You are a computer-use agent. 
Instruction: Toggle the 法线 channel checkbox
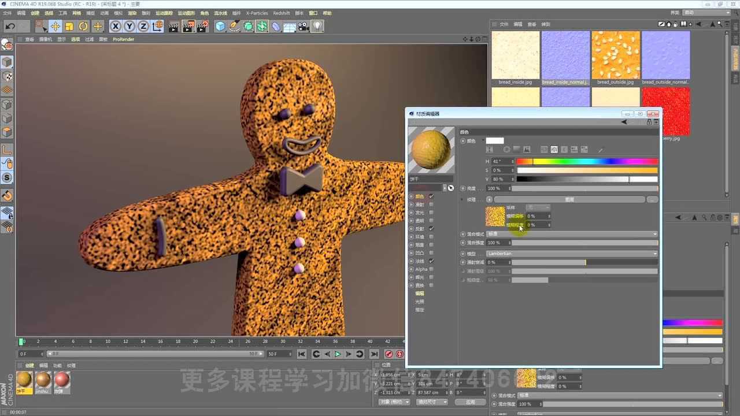(431, 261)
